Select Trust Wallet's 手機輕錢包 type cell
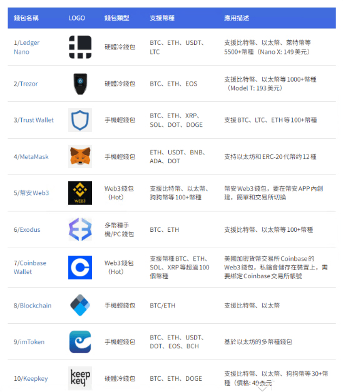The width and height of the screenshot is (343, 392). (x=120, y=120)
